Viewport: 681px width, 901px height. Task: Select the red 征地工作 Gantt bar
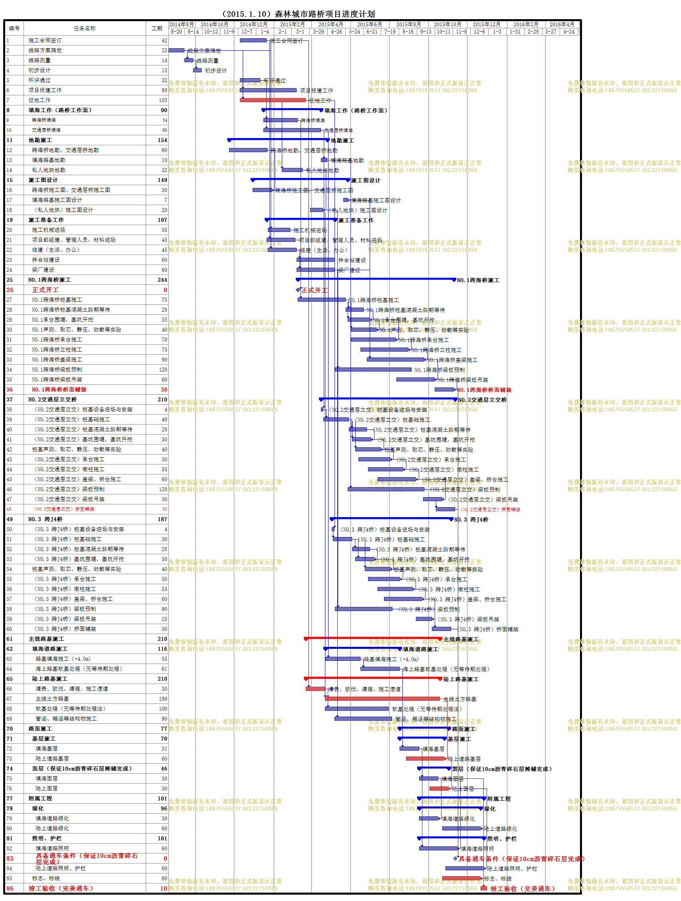tap(273, 100)
